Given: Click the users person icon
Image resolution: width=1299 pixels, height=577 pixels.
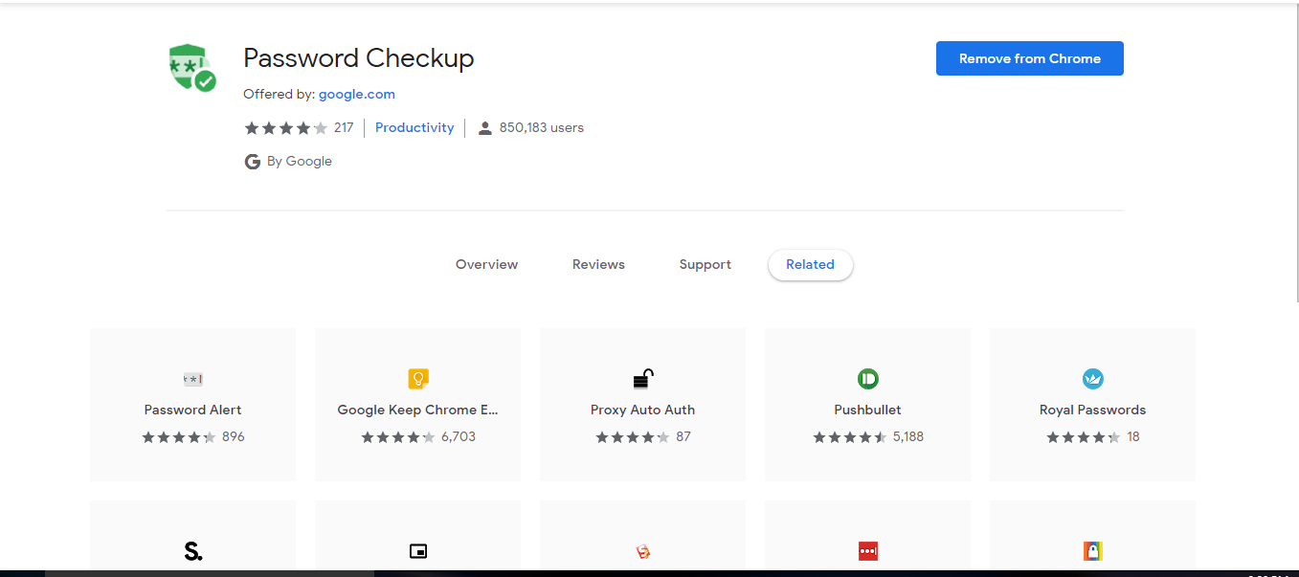Looking at the screenshot, I should 484,128.
